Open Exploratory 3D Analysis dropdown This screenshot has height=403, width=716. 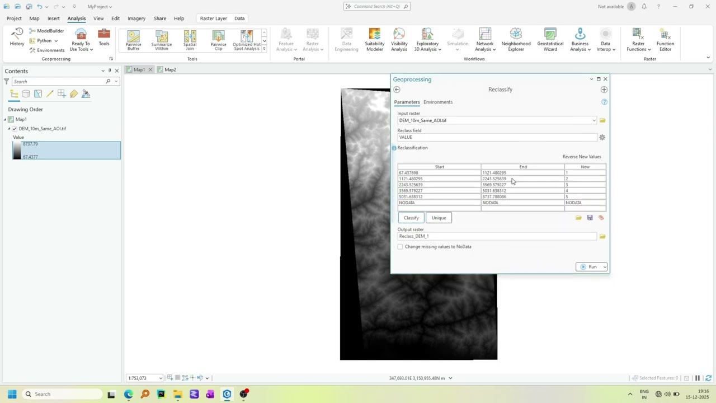[427, 40]
